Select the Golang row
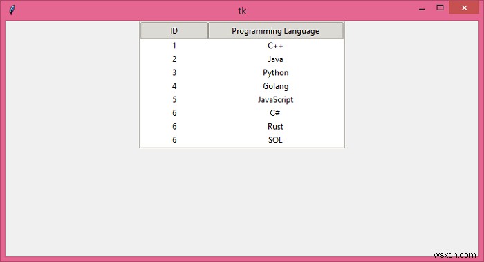The width and height of the screenshot is (484, 262). pyautogui.click(x=242, y=86)
